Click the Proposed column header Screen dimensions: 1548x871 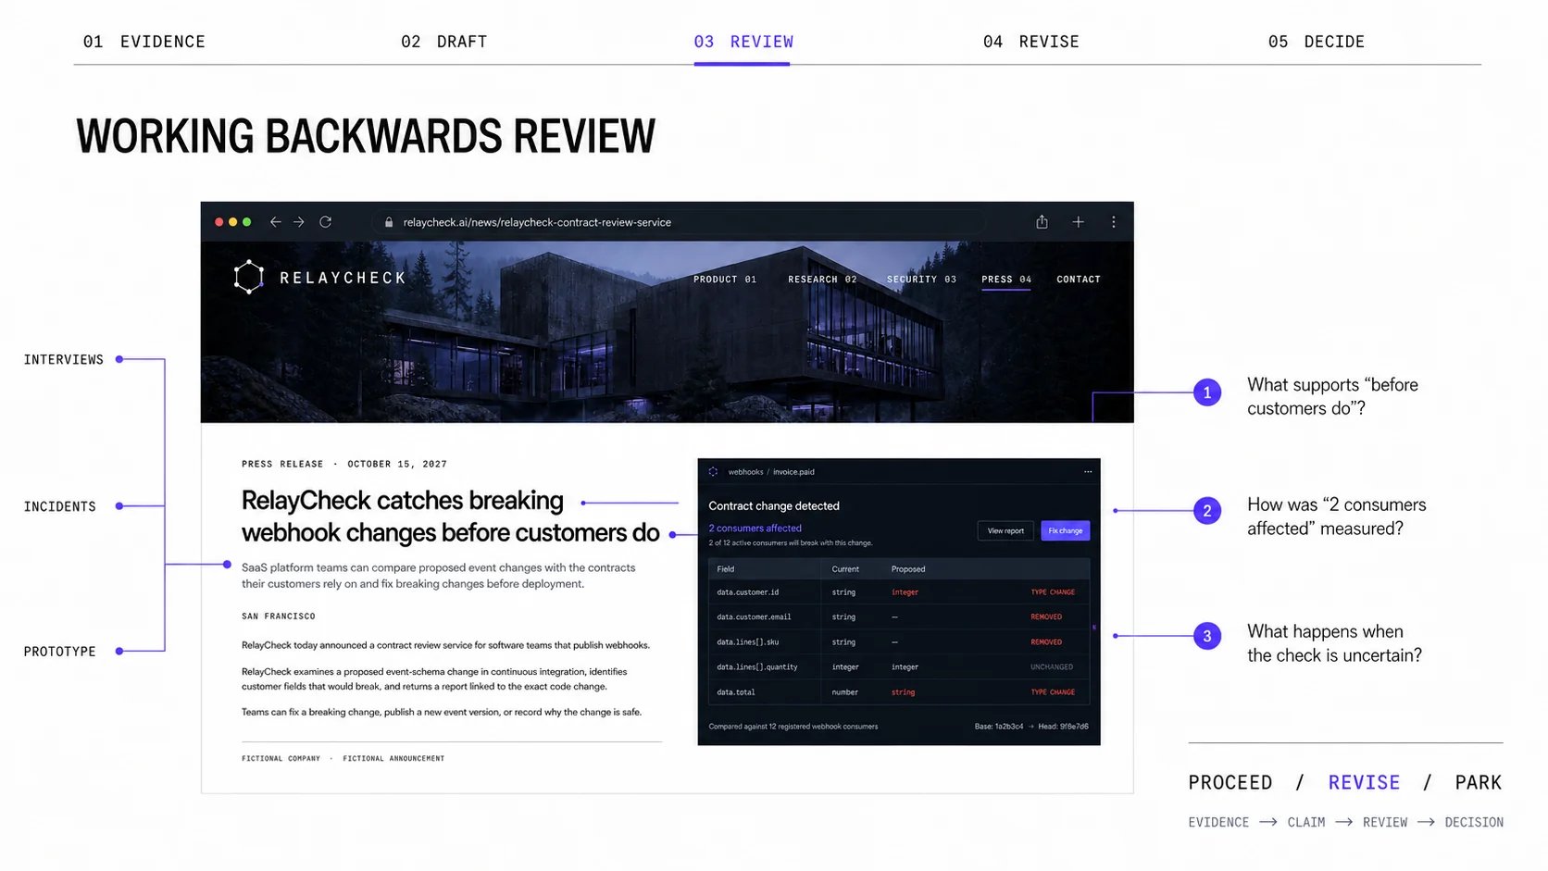point(908,569)
